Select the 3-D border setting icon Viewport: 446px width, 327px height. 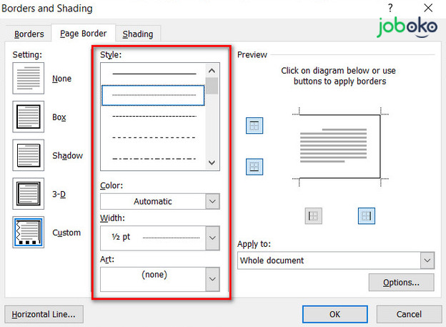click(x=28, y=194)
